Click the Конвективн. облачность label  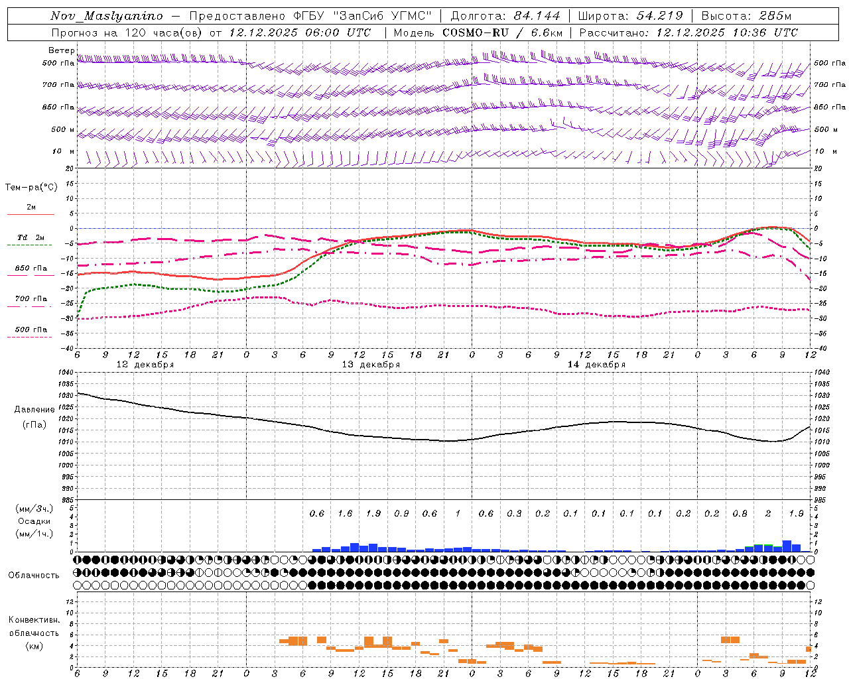click(x=34, y=626)
